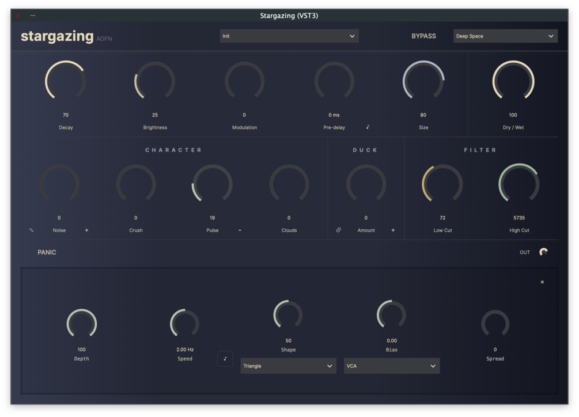Click the Dry / Wet knob
Image resolution: width=579 pixels, height=417 pixels.
[x=513, y=81]
